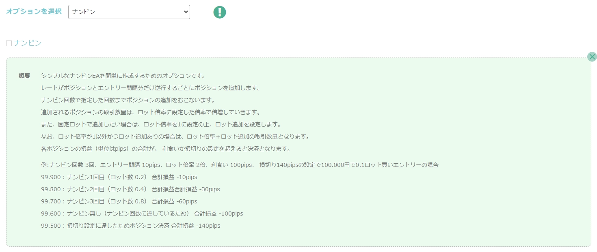Dismiss the green description panel via X
Viewport: 597px width, 252px height.
tap(592, 57)
